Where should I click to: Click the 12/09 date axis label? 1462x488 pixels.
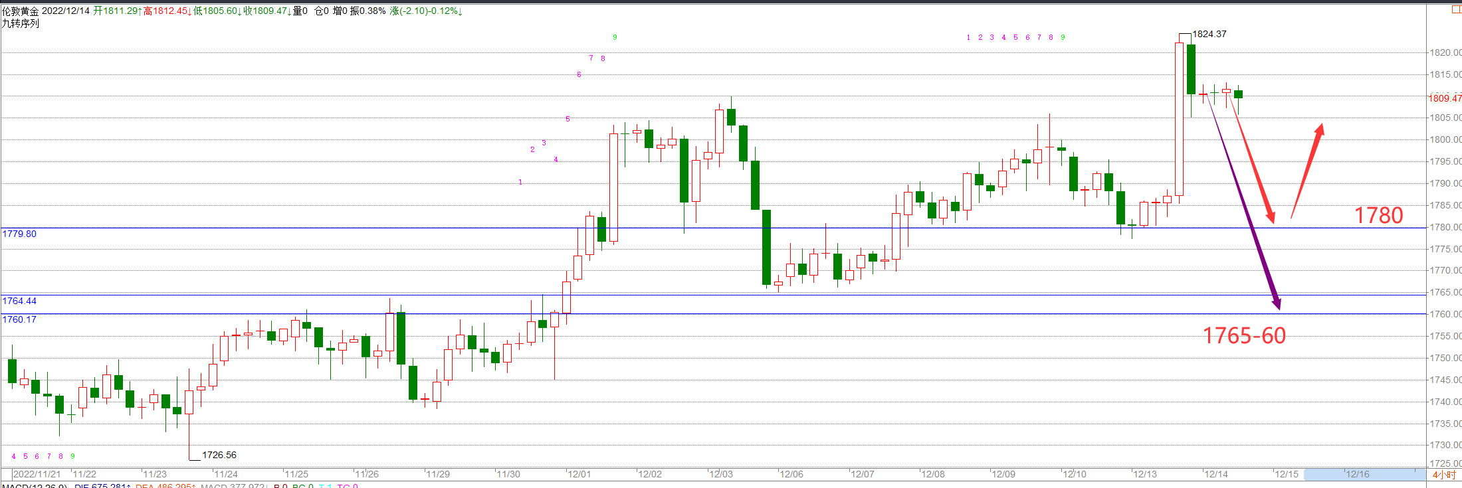coord(1003,474)
